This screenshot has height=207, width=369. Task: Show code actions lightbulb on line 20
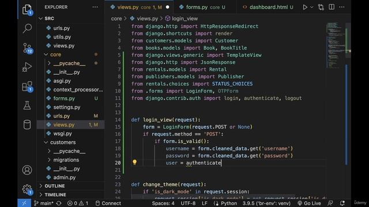click(134, 162)
